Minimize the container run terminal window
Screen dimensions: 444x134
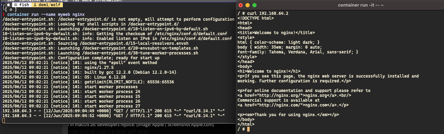(248, 6)
